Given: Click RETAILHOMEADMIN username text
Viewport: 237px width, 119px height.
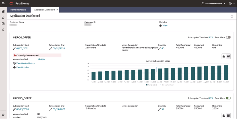Looking at the screenshot, I should pos(214,4).
